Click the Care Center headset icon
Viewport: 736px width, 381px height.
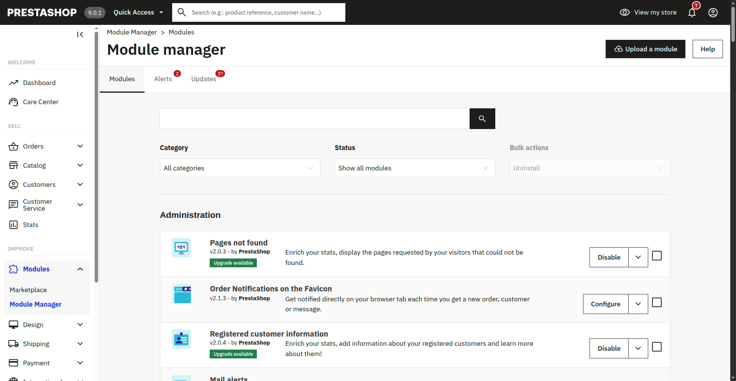[x=13, y=102]
